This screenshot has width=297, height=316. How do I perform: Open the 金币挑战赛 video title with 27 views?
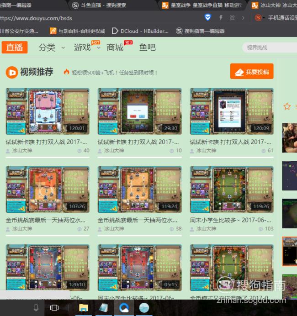(x=46, y=220)
